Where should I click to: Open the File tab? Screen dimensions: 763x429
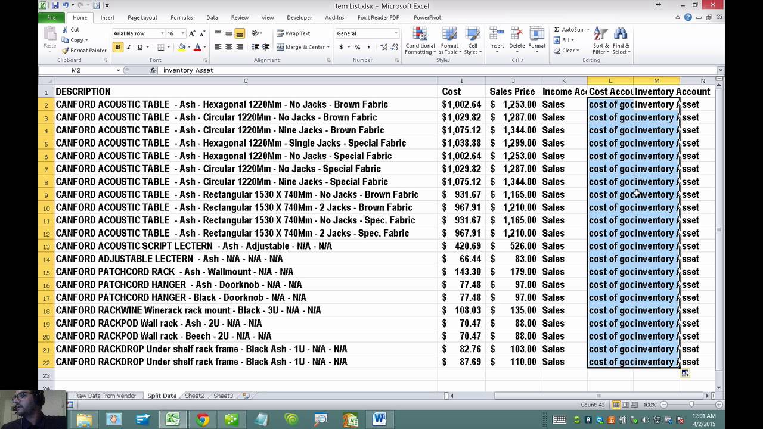pyautogui.click(x=51, y=17)
